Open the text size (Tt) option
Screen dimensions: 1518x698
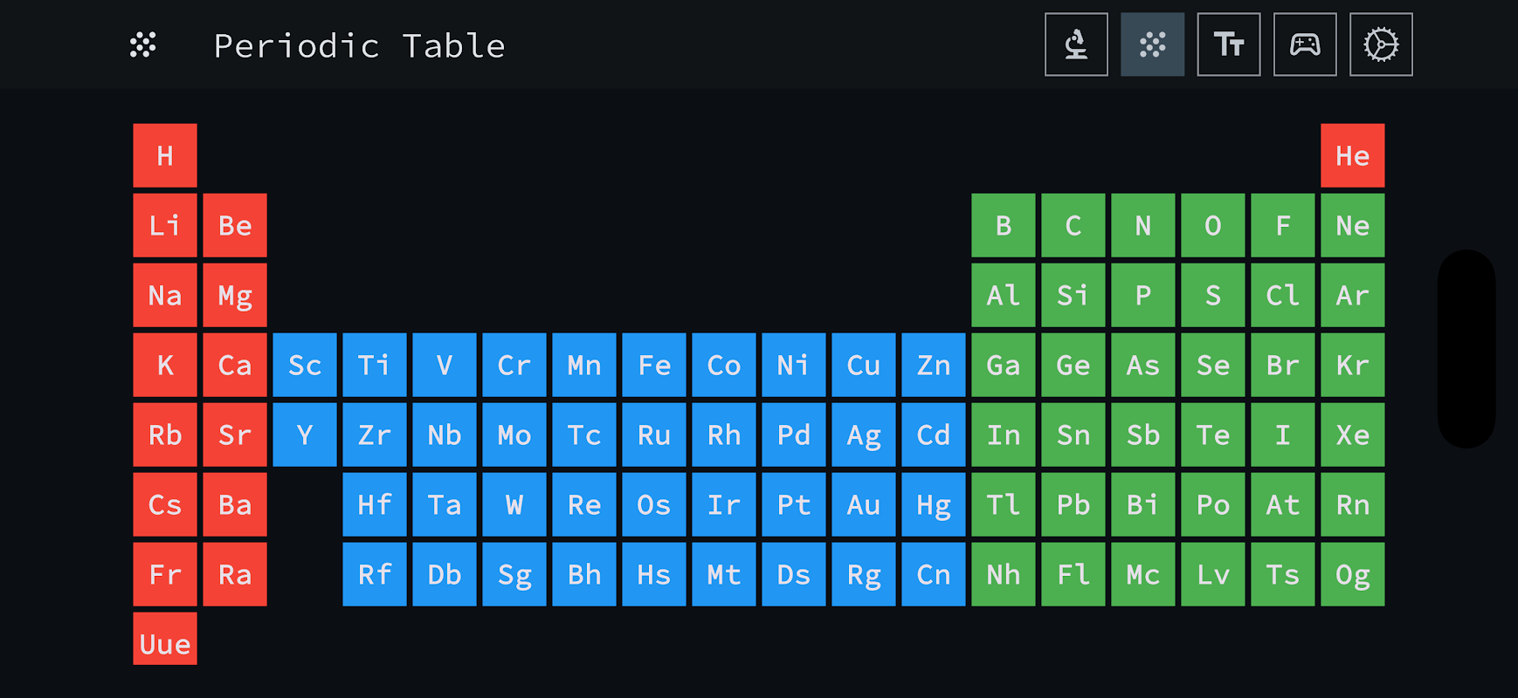(1228, 44)
